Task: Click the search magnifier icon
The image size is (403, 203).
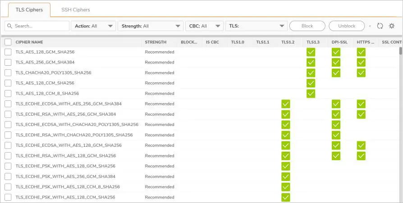Action: [10, 26]
